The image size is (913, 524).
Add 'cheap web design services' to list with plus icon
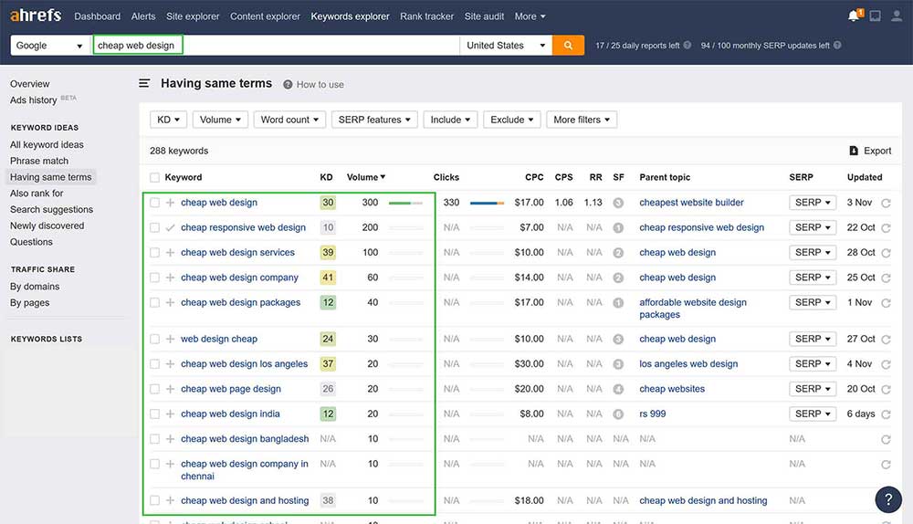(x=170, y=253)
